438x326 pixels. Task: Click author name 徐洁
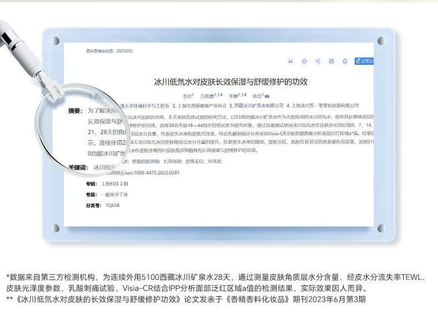click(257, 96)
